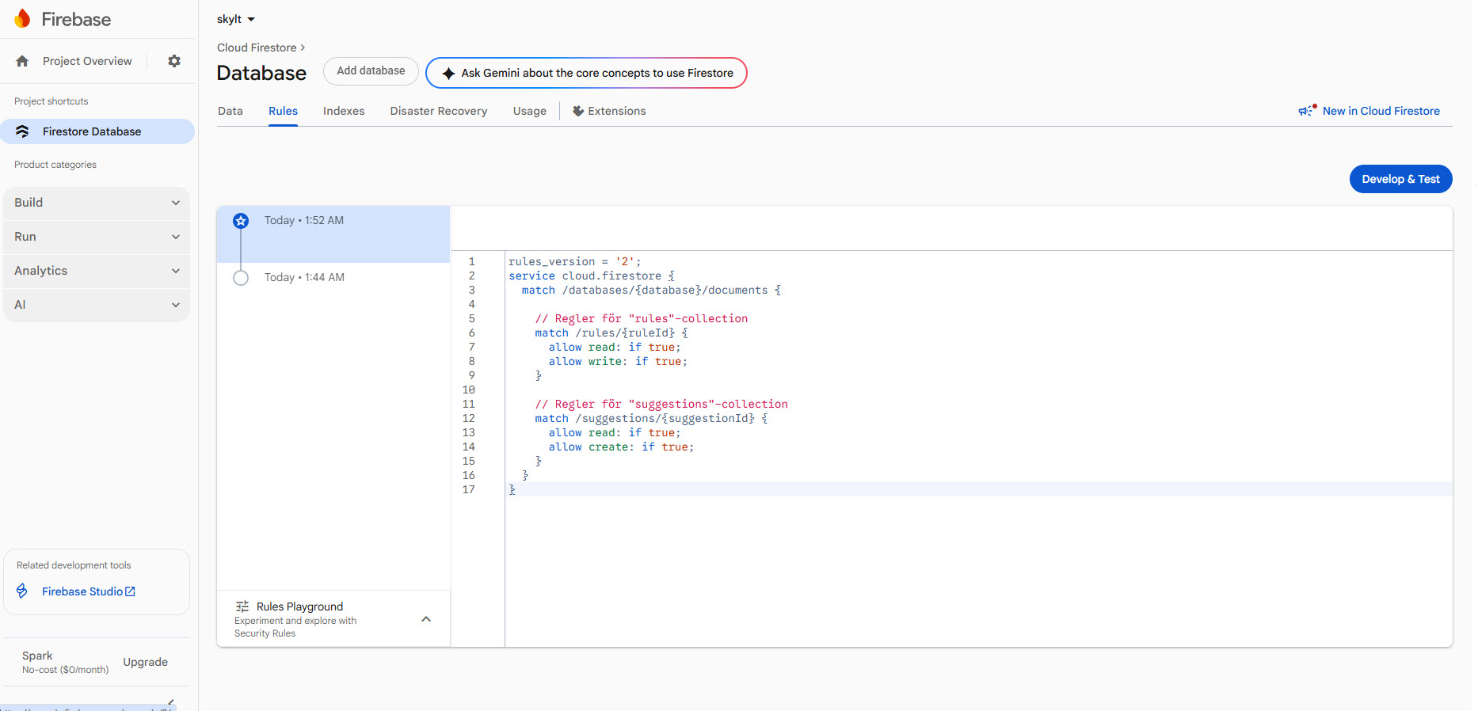Click the "allow write: if true;" line
The height and width of the screenshot is (711, 1478).
click(618, 361)
